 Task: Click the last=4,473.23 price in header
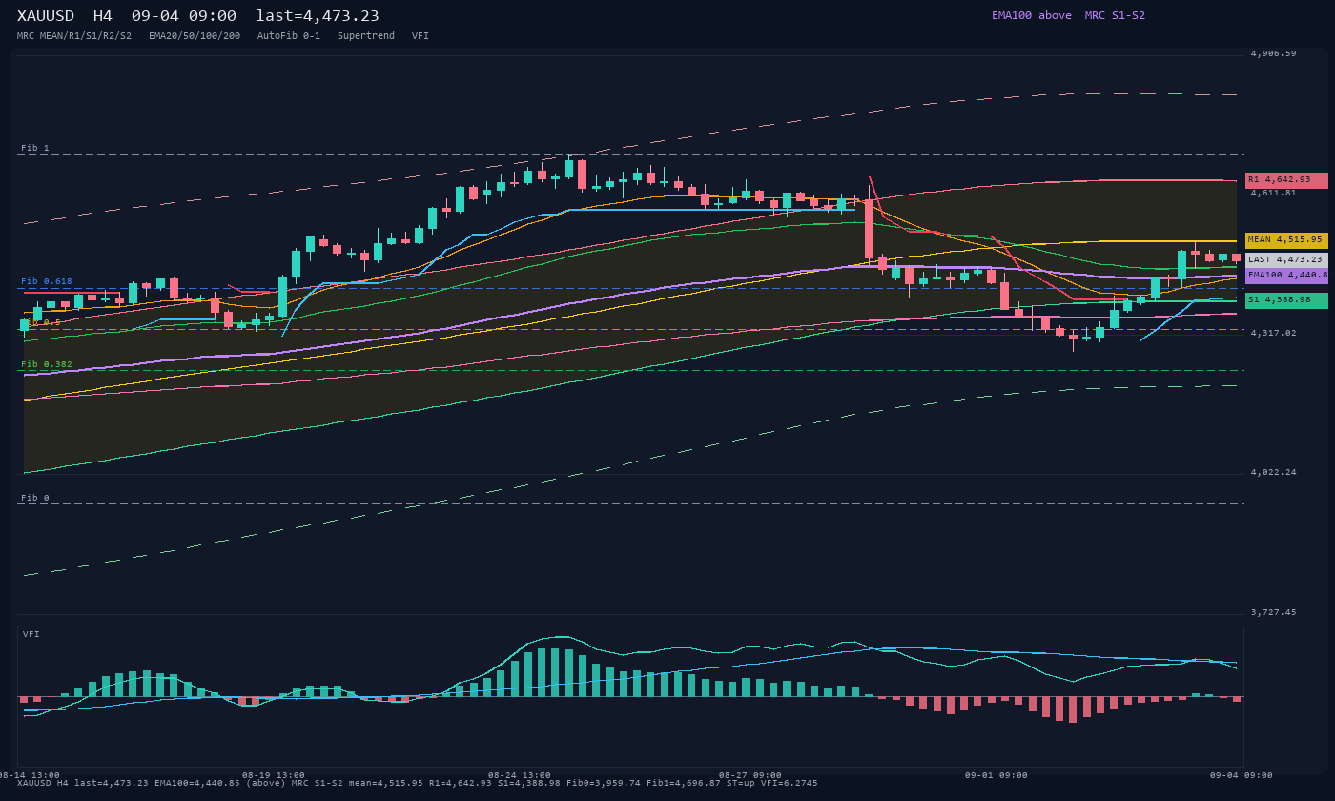pos(318,16)
